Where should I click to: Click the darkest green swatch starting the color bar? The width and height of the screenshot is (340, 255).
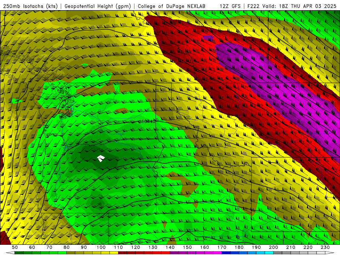click(19, 253)
